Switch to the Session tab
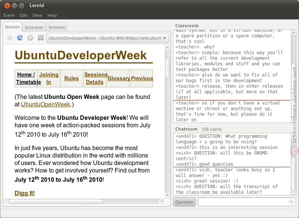 [12, 27]
